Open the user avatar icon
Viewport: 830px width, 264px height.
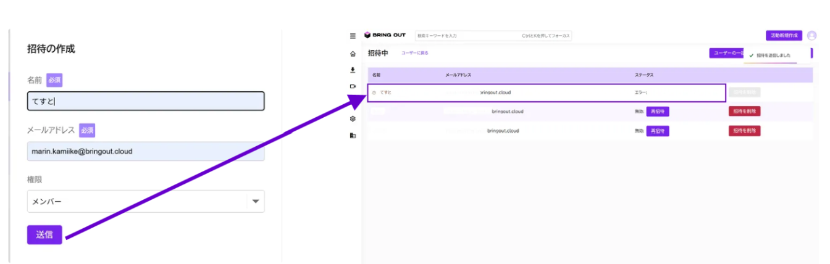coord(811,36)
